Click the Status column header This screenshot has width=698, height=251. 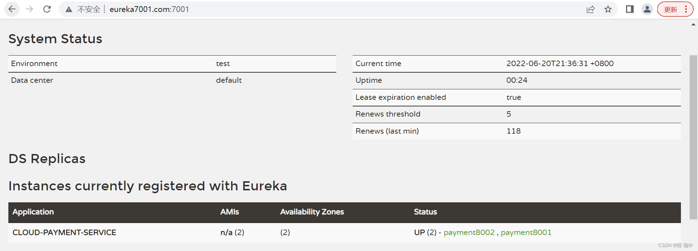(425, 212)
